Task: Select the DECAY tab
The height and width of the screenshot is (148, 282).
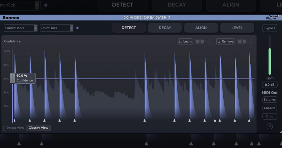Action: coord(165,28)
